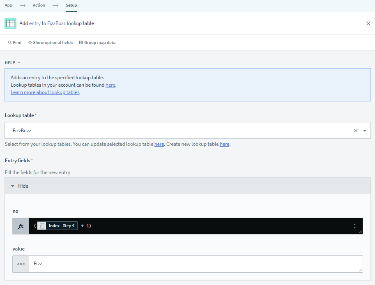Click the arrow between Action and Setup
375x285 pixels.
point(55,5)
